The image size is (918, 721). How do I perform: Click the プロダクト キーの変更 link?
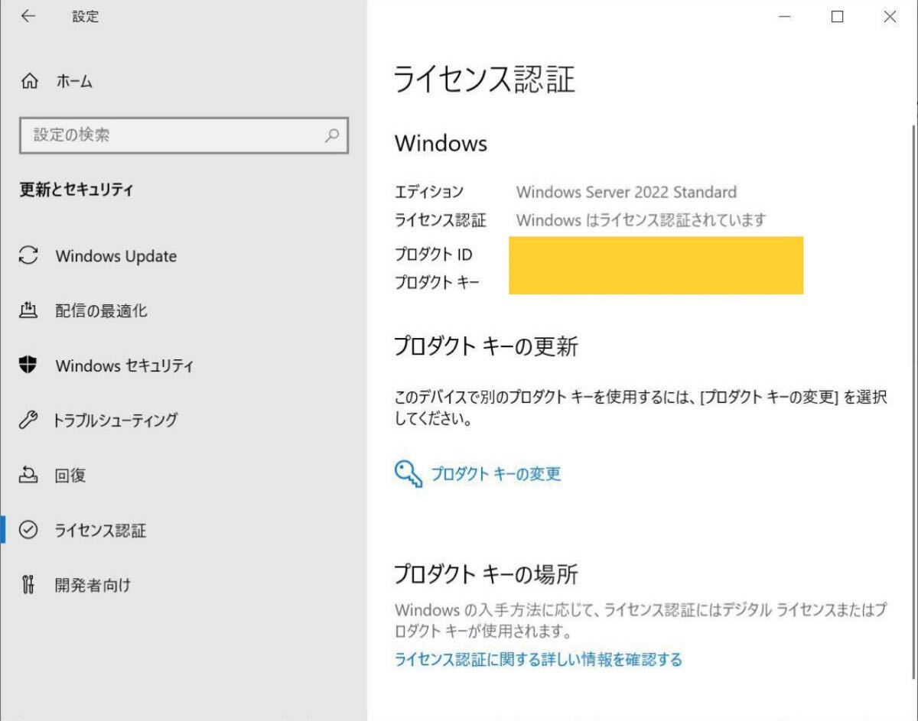[496, 474]
